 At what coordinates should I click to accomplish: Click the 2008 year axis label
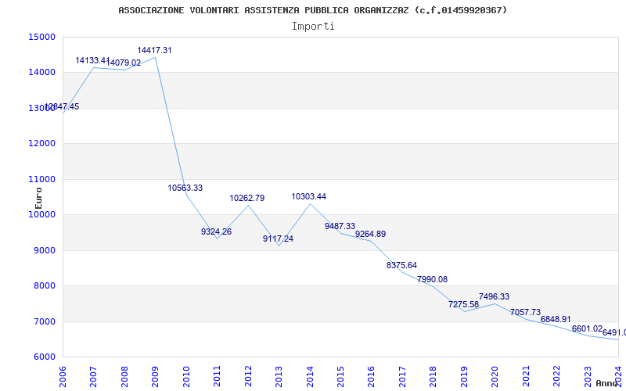tap(124, 375)
